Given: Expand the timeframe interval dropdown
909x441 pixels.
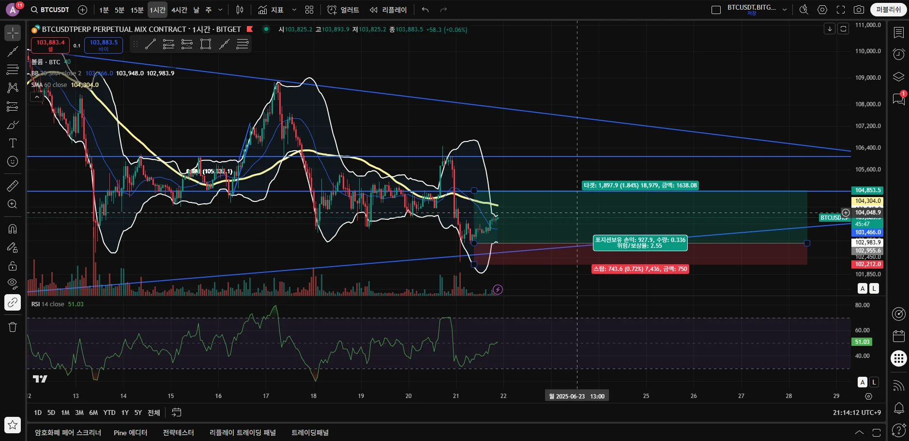Looking at the screenshot, I should coord(220,10).
